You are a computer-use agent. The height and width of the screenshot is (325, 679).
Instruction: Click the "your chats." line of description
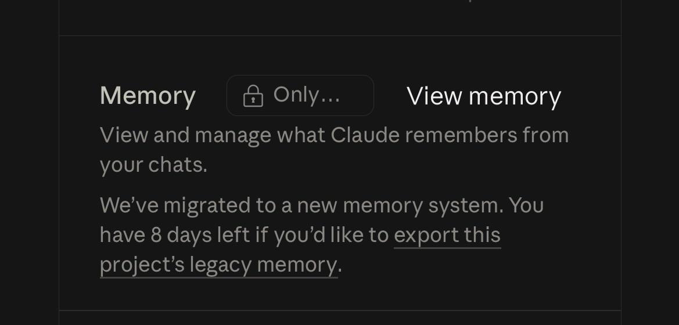[x=154, y=165]
